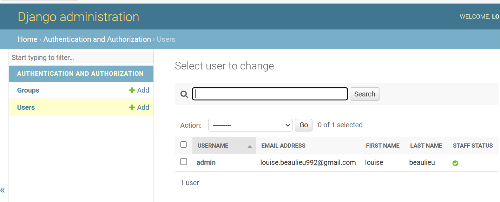The width and height of the screenshot is (500, 202).
Task: Click the Search button
Action: point(364,94)
